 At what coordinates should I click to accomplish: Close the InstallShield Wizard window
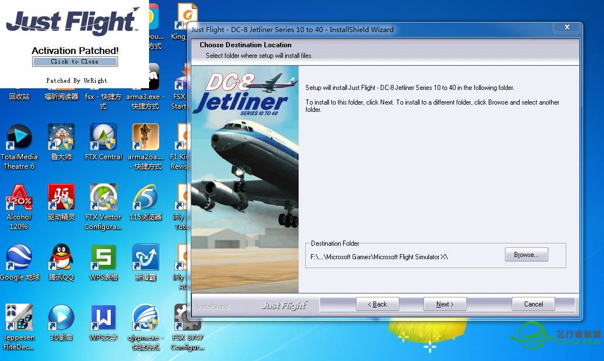click(567, 27)
